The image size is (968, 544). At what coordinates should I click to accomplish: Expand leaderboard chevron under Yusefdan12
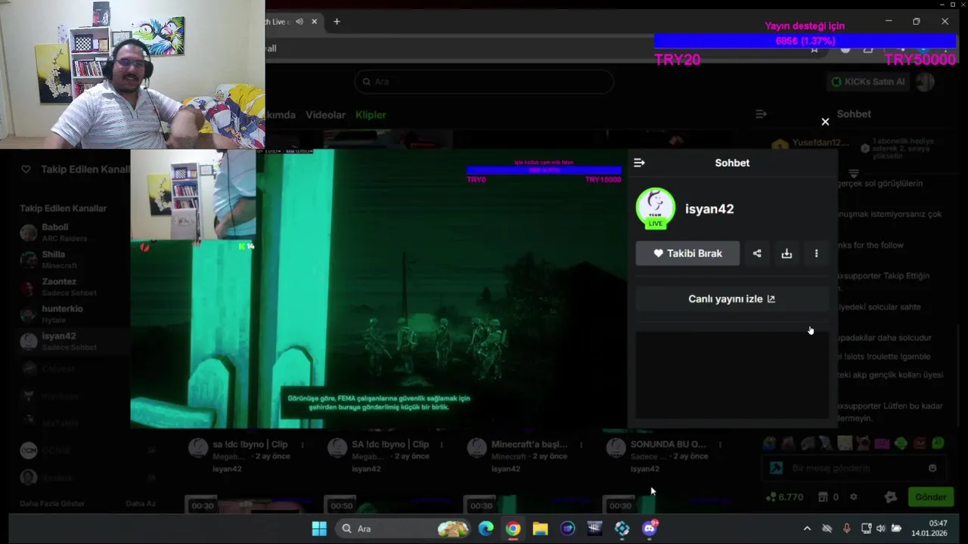point(854,173)
